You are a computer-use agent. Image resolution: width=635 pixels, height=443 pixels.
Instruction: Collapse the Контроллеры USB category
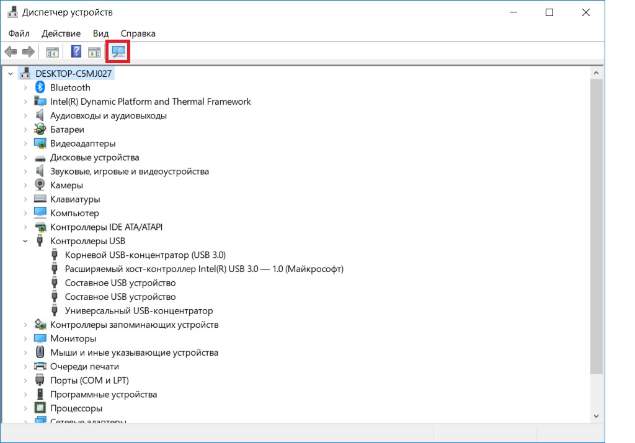(x=25, y=241)
